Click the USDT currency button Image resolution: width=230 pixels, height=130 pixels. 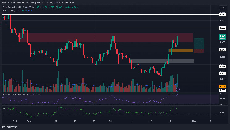pos(223,7)
